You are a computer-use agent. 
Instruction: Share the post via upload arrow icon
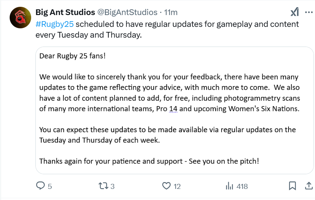(309, 186)
